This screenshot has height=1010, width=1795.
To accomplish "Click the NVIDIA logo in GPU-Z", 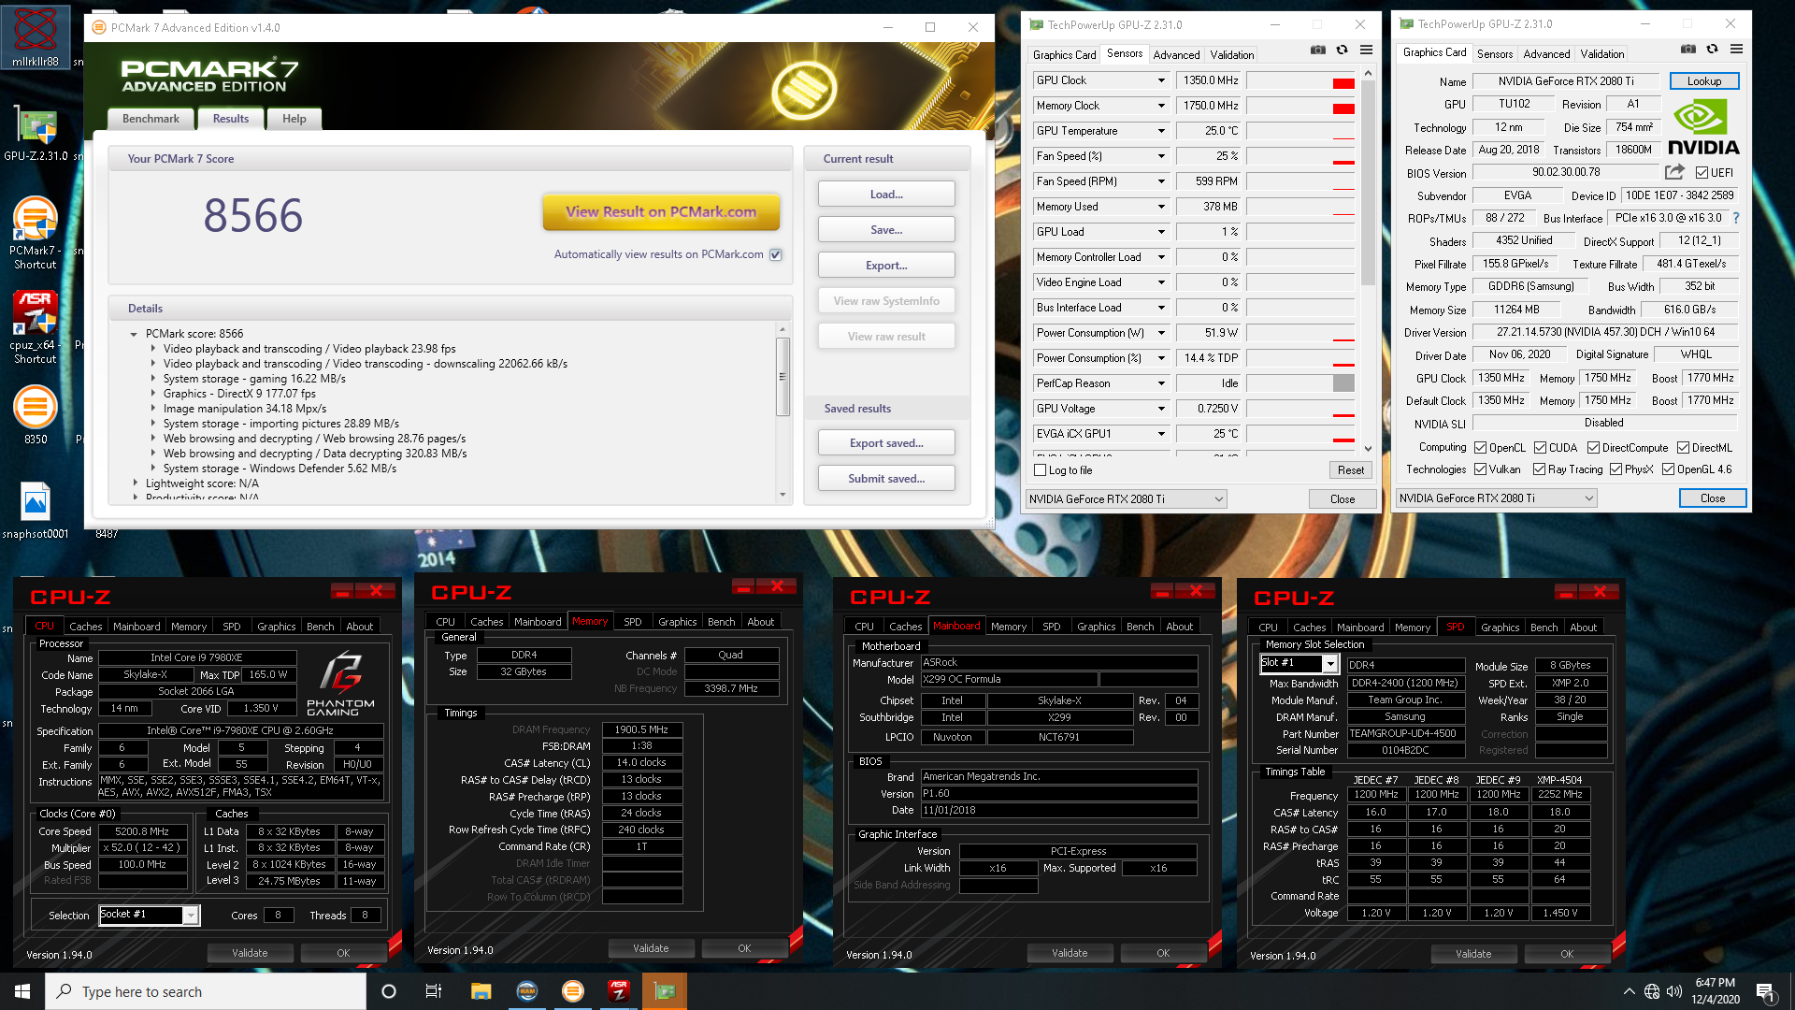I will click(x=1703, y=128).
